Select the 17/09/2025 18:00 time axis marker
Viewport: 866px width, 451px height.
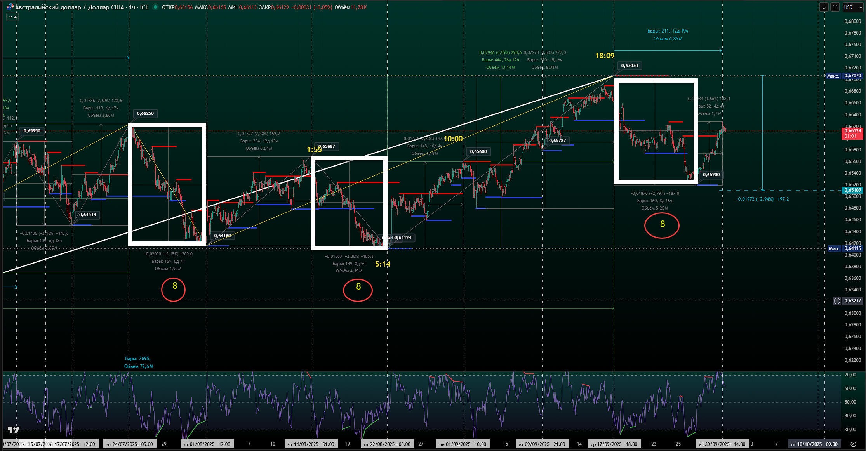[x=614, y=444]
